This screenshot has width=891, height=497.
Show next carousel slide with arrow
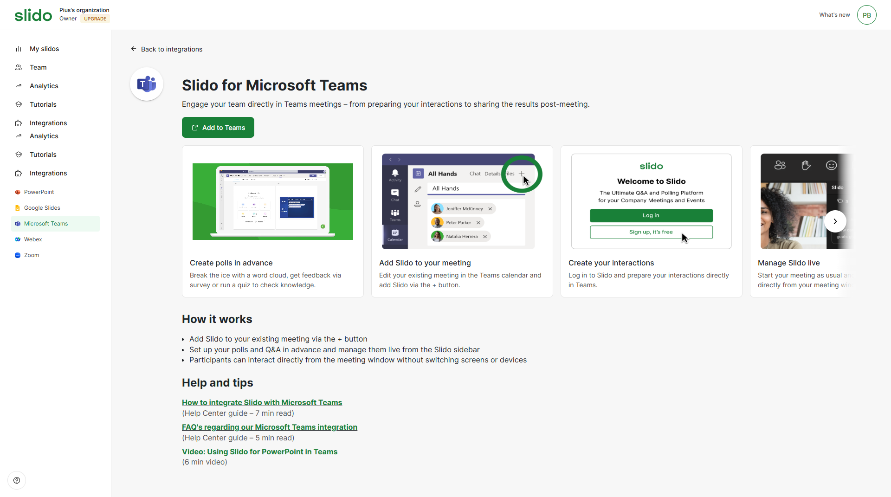[835, 221]
